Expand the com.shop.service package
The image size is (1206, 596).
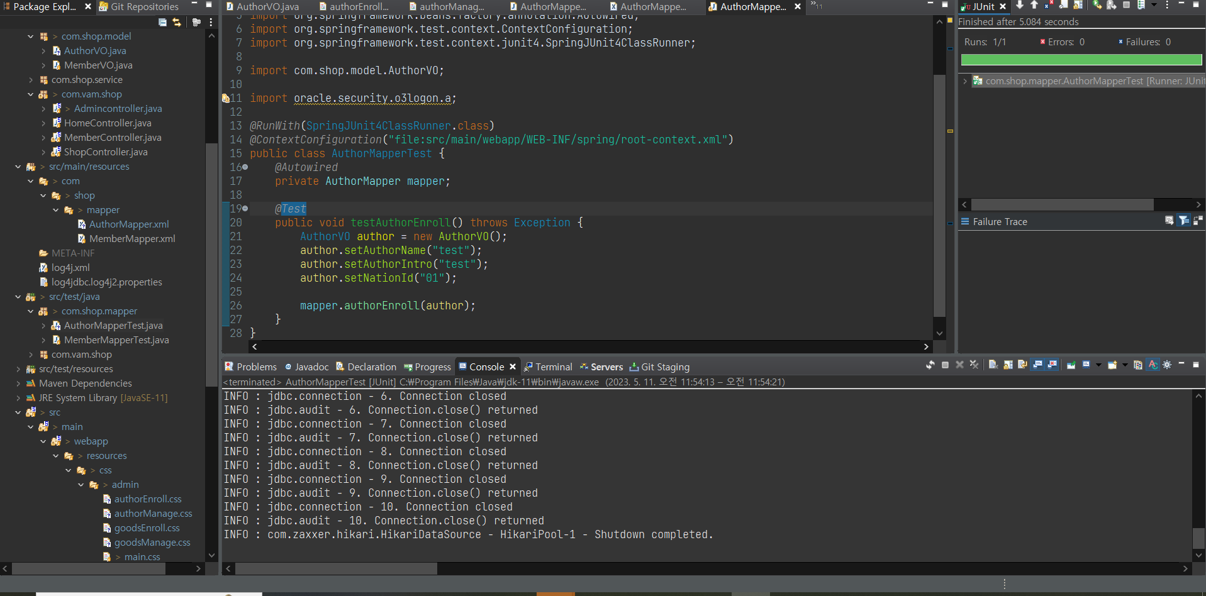tap(30, 80)
